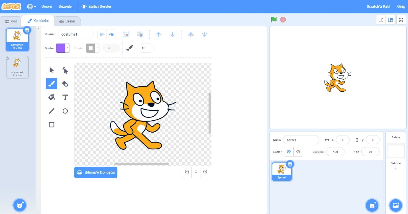Open the language globe dropdown

click(32, 6)
